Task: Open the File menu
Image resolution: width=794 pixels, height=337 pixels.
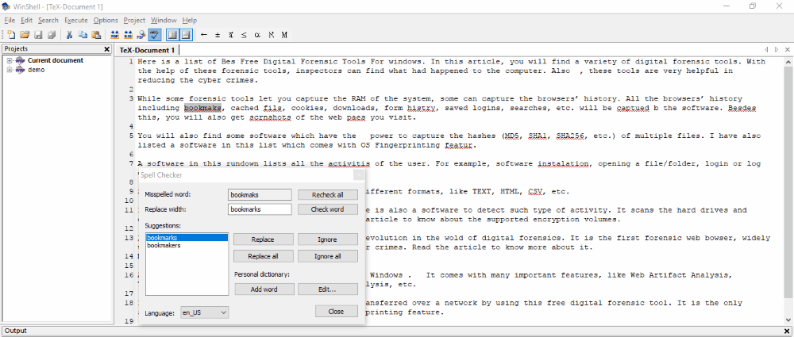Action: (10, 21)
